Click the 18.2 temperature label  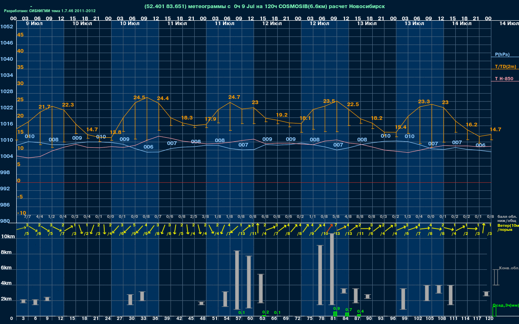point(377,118)
